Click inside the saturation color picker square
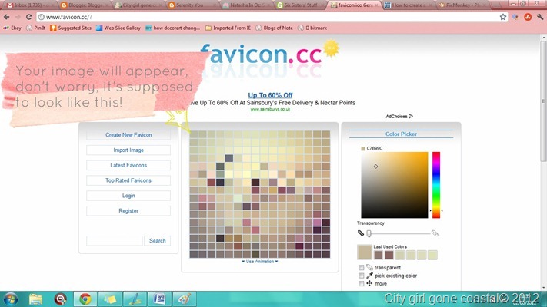The width and height of the screenshot is (547, 307). (395, 185)
